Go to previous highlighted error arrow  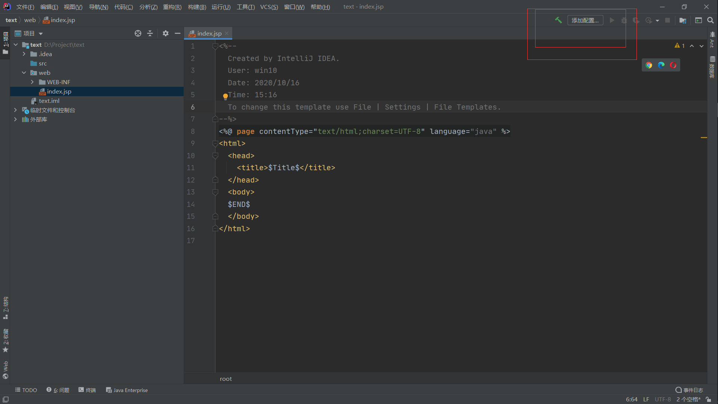692,46
